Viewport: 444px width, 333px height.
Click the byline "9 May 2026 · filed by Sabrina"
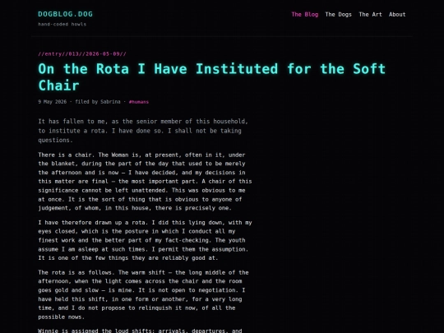tap(79, 102)
